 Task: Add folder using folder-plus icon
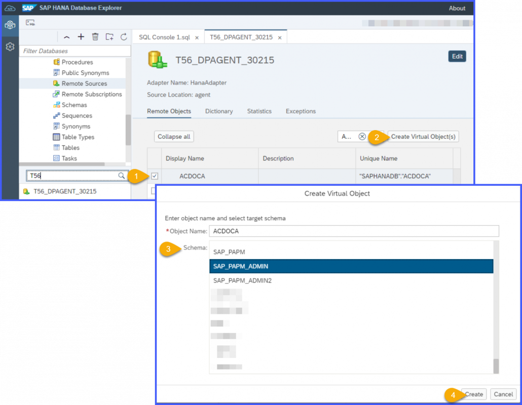coord(109,36)
